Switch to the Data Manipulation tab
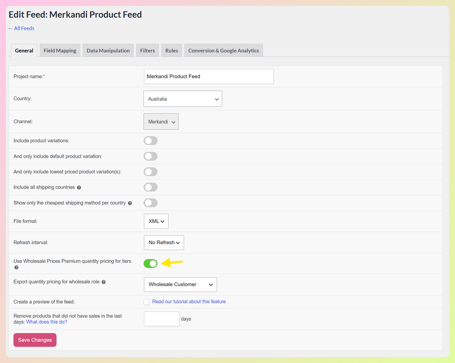 click(x=108, y=51)
